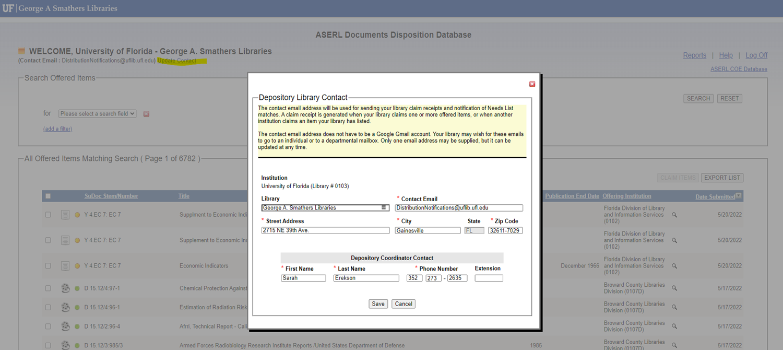This screenshot has width=783, height=350.
Task: Click document icon for Supplement to Economic Indicators row
Action: coord(65,240)
